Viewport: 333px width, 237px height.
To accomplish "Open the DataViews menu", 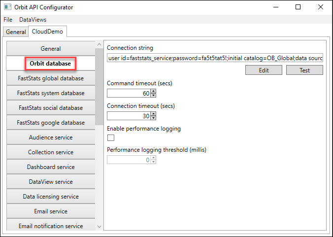I will point(33,20).
